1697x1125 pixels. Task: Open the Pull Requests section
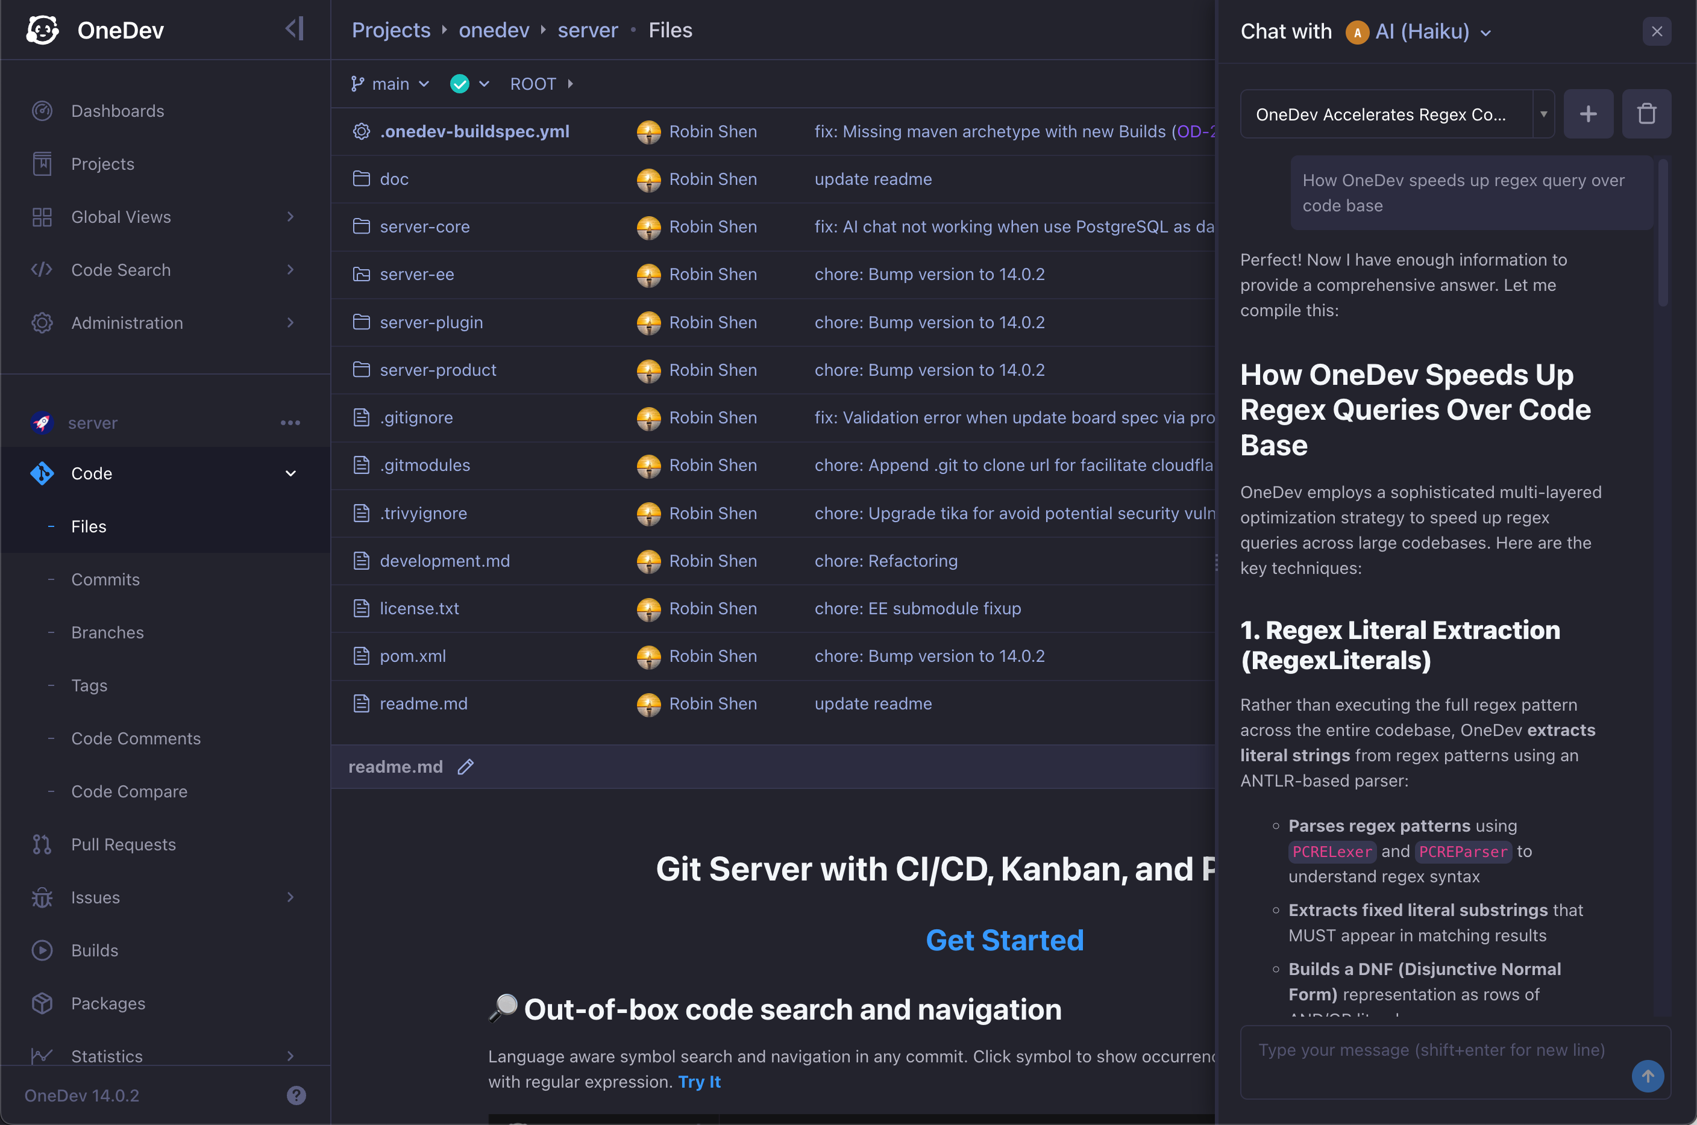(x=123, y=844)
